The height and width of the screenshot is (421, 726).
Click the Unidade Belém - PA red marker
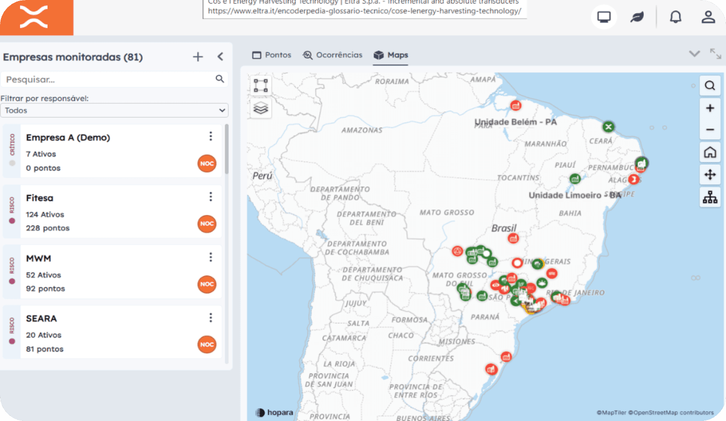(515, 105)
